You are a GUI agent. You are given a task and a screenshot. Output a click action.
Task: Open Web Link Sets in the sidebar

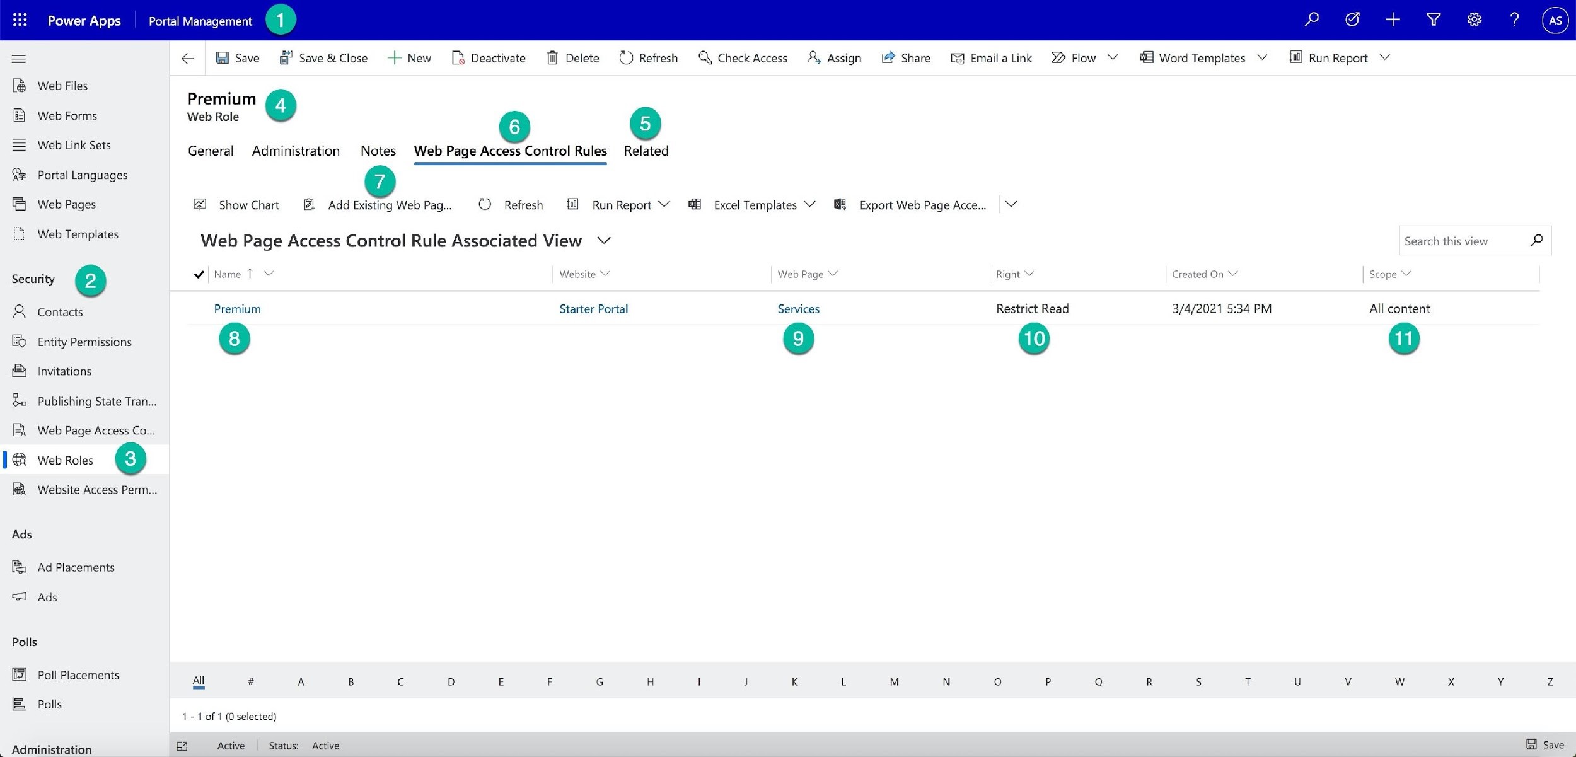84,145
